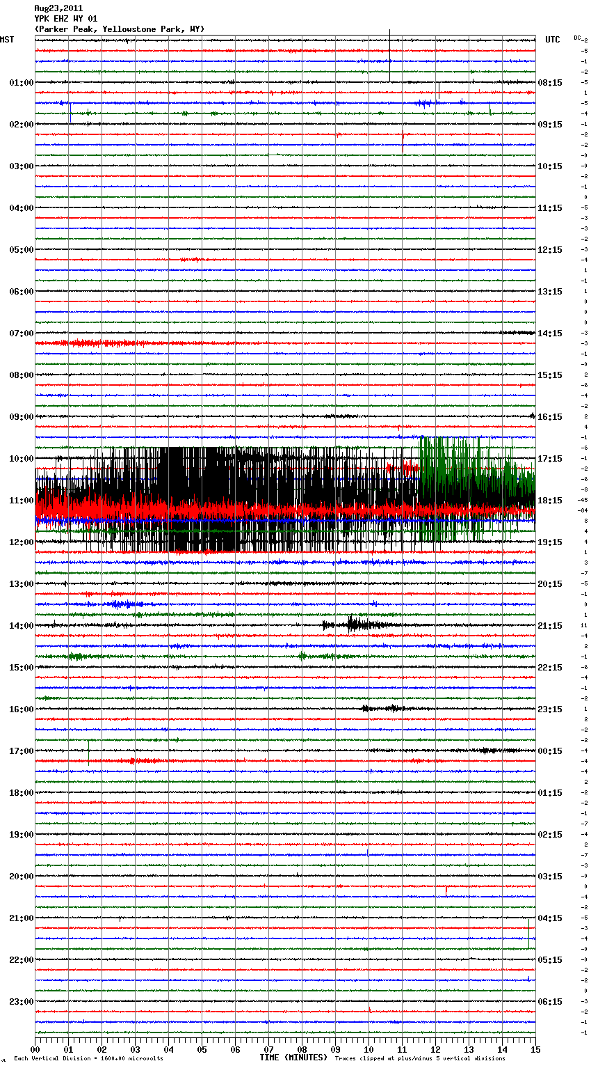The image size is (591, 1068).
Task: Select the 12:00 MST hour label
Action: 22,542
